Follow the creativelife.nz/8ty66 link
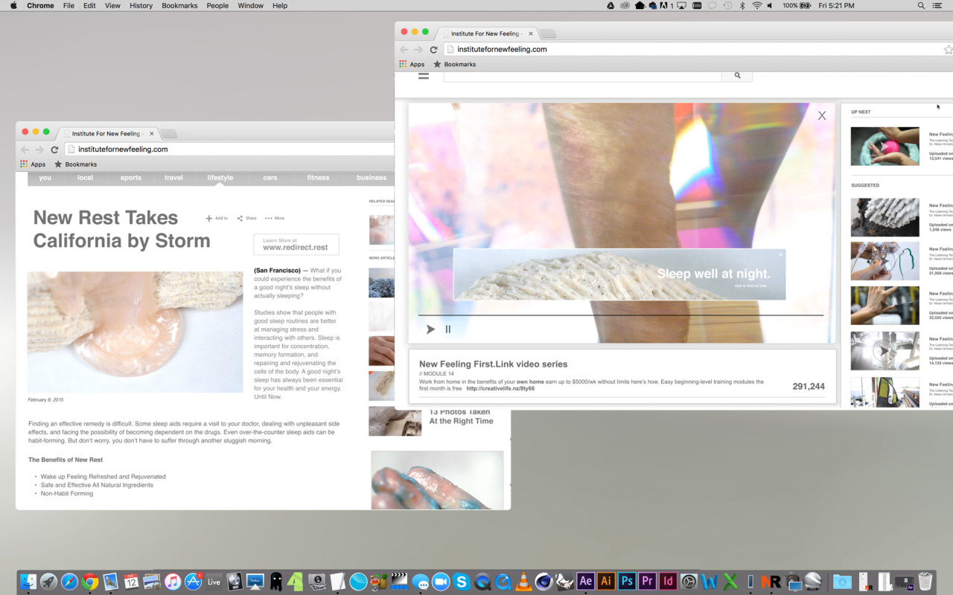Screen dimensions: 953x595 (500, 388)
